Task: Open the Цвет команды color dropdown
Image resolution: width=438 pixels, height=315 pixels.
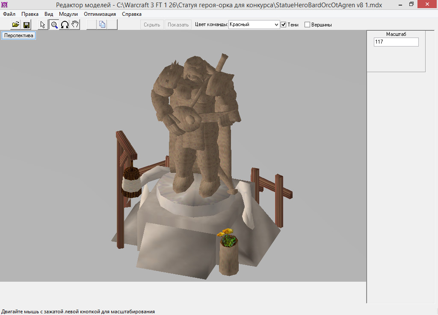Action: click(x=254, y=24)
